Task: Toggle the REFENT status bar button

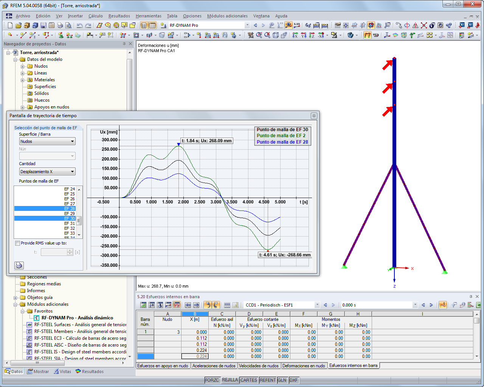Action: tap(268, 380)
